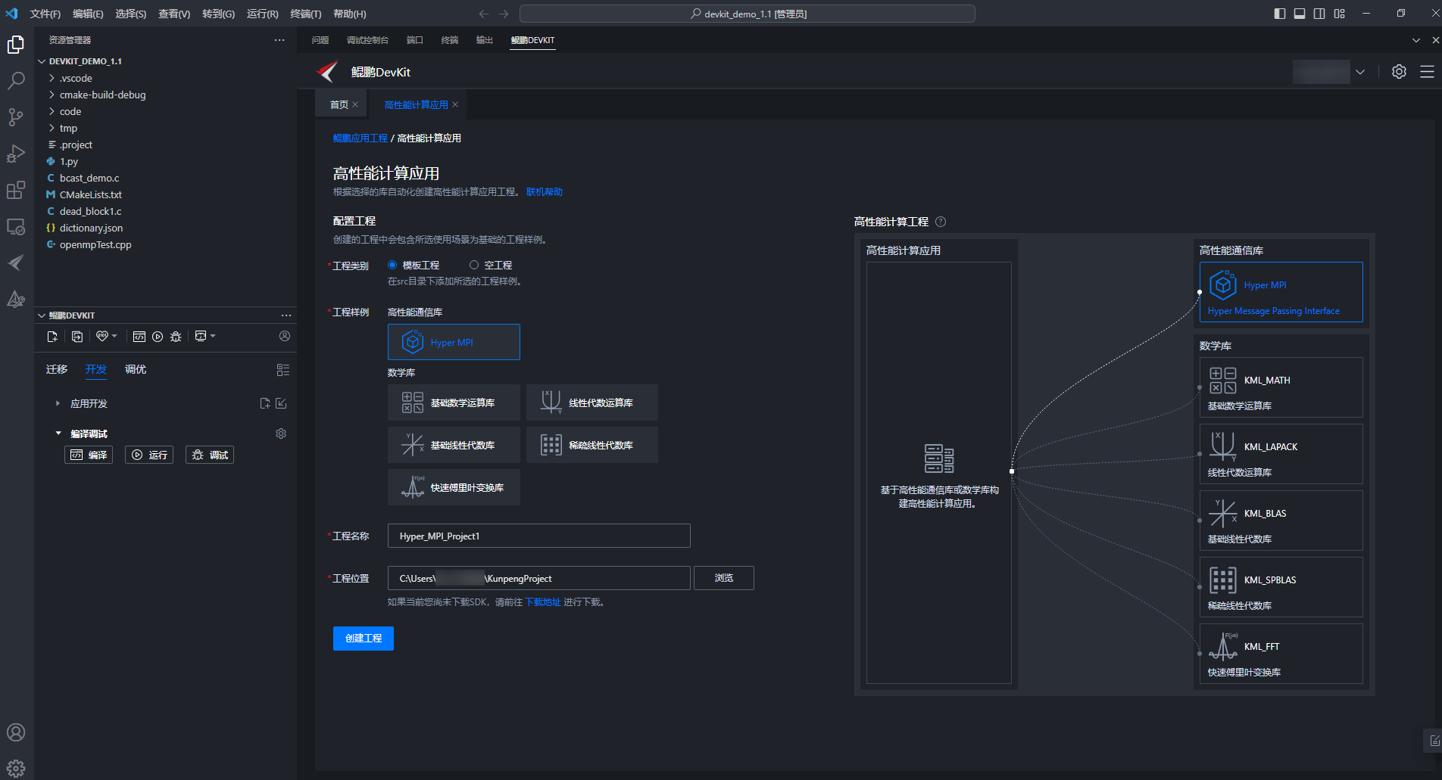The image size is (1442, 780).
Task: Expand the .vscode folder
Action: pos(51,78)
